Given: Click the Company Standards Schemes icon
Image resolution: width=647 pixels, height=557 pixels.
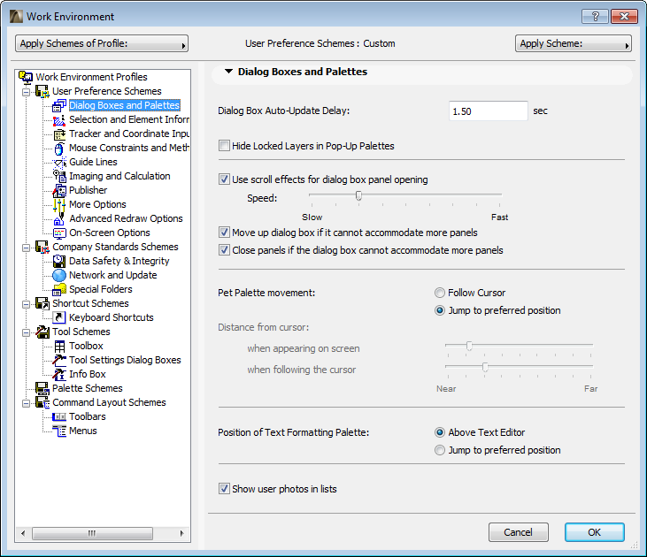Looking at the screenshot, I should pyautogui.click(x=42, y=247).
